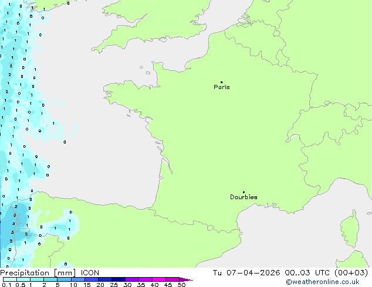Select the 30 to 35 mm legend swatch
Image resolution: width=372 pixels, height=287 pixels.
click(132, 279)
